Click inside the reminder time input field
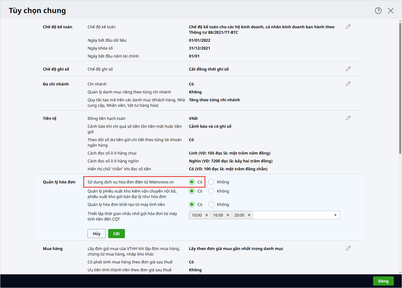402x288 pixels. tap(292, 215)
